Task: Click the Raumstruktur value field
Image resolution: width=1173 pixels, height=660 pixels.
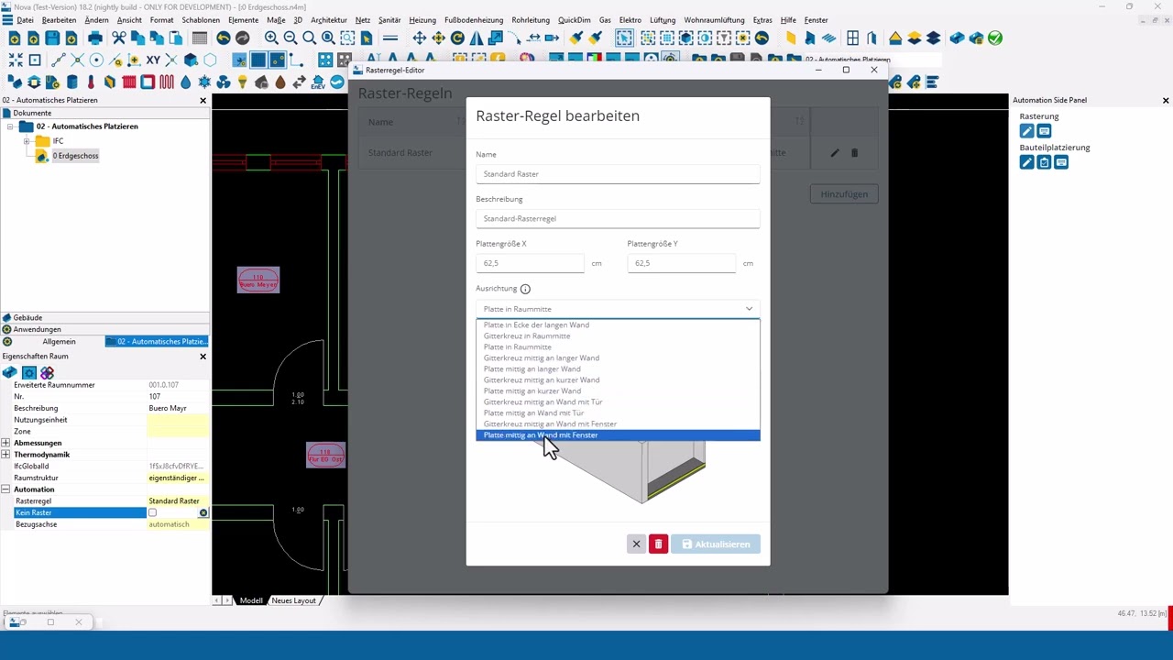Action: click(x=177, y=478)
